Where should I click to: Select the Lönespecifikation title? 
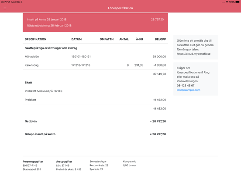[120, 8]
